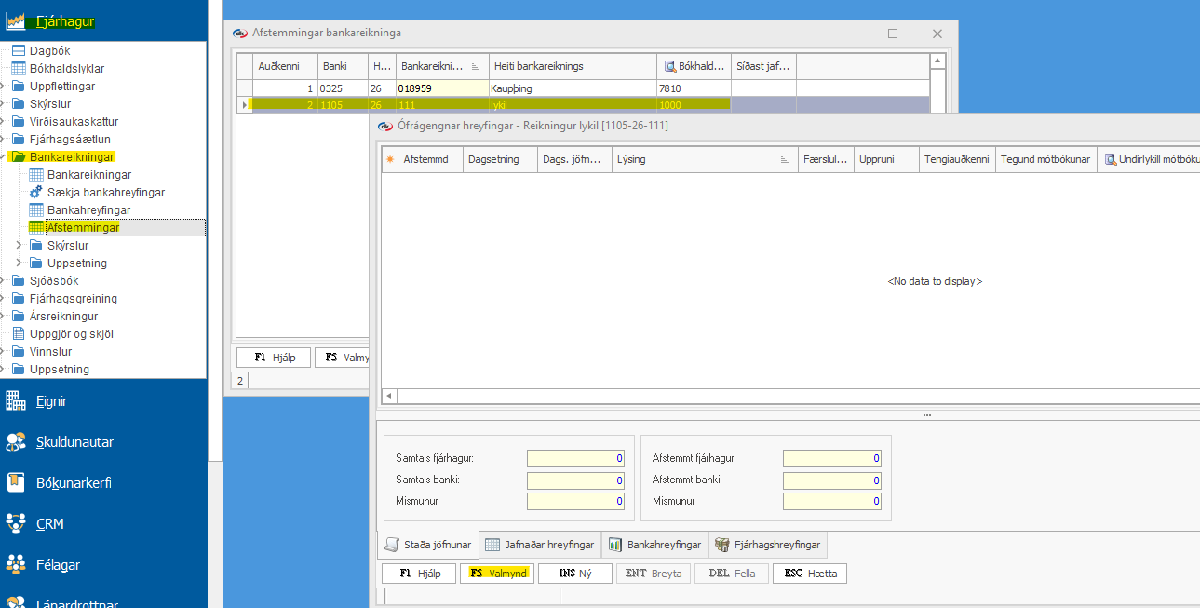Open the CRM module icon
Image resolution: width=1200 pixels, height=608 pixels.
(x=16, y=524)
